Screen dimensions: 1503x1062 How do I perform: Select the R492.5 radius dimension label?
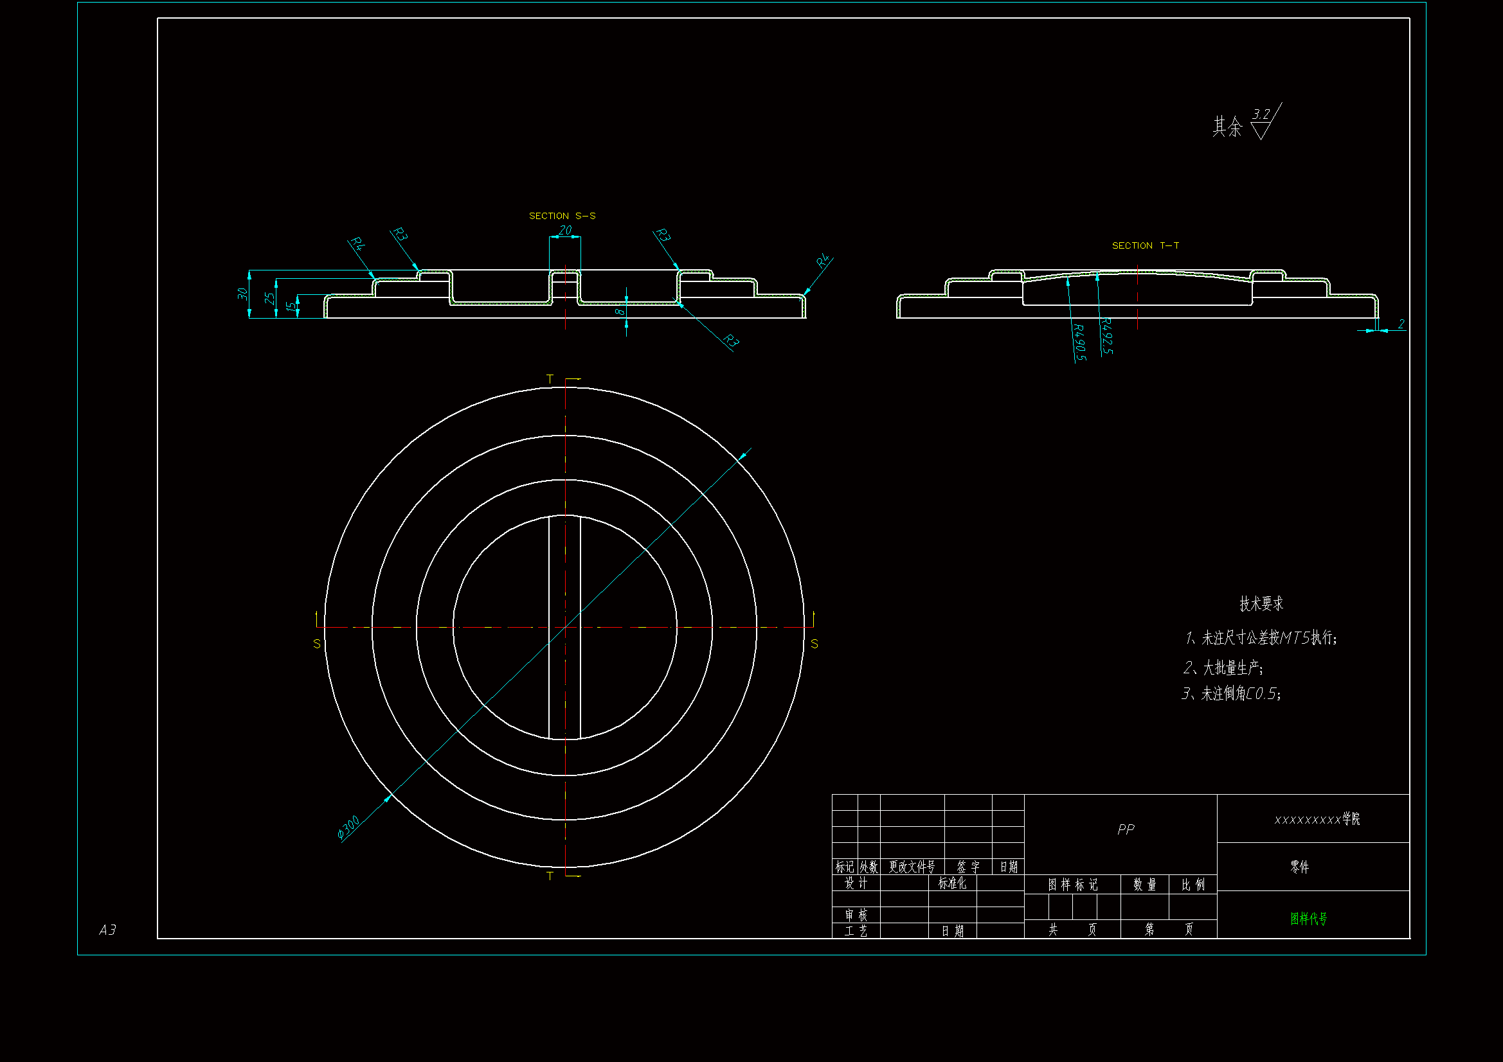click(x=1106, y=335)
